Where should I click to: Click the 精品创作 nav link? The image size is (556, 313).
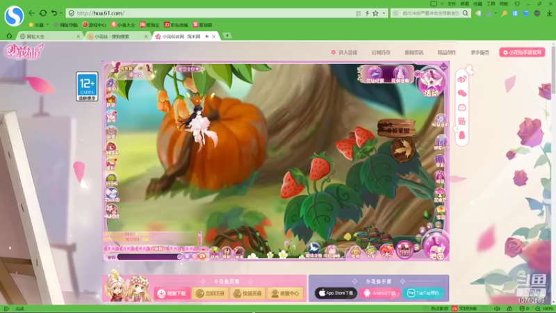pyautogui.click(x=447, y=52)
